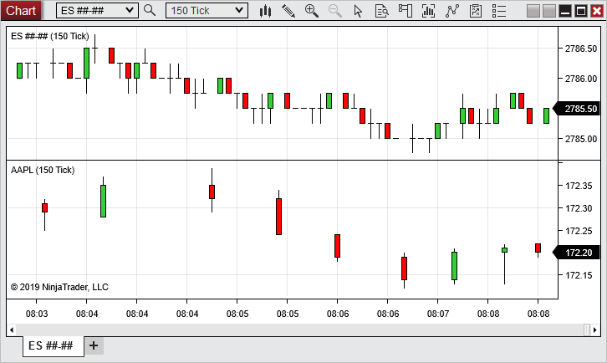Search for an instrument with magnifier

coord(150,11)
